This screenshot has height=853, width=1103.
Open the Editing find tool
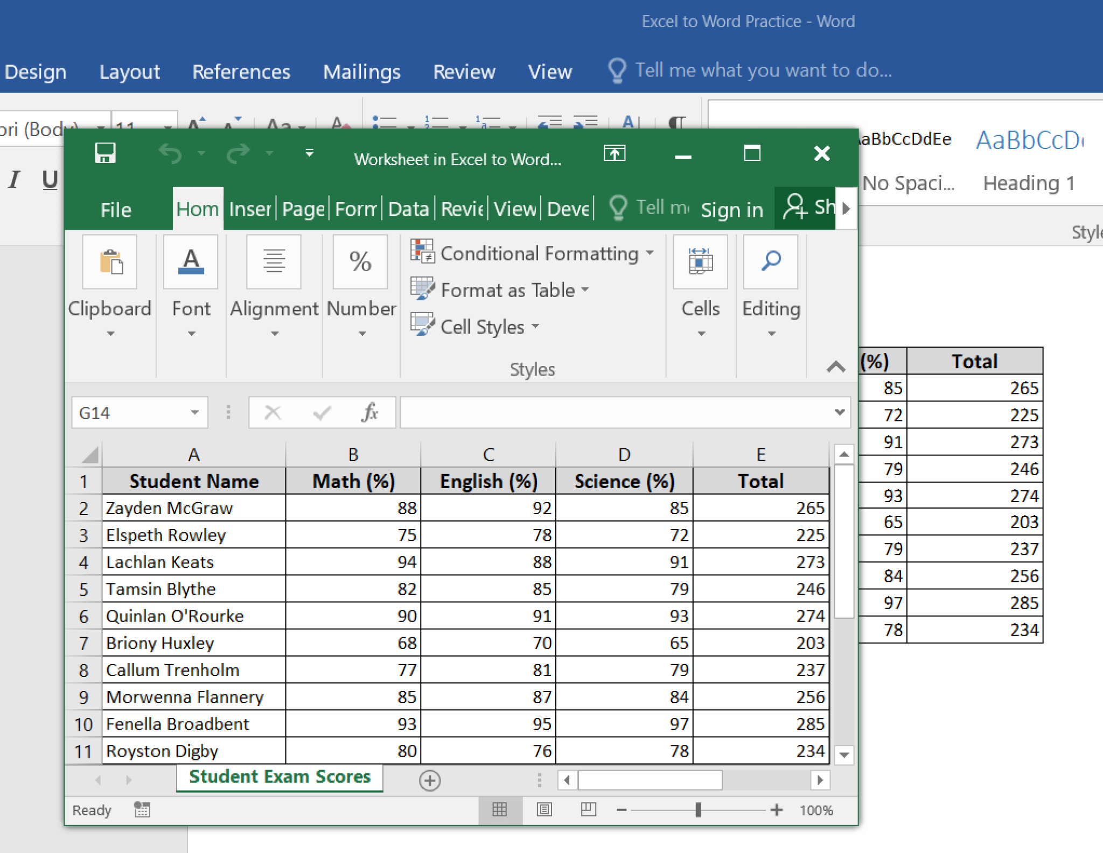770,263
